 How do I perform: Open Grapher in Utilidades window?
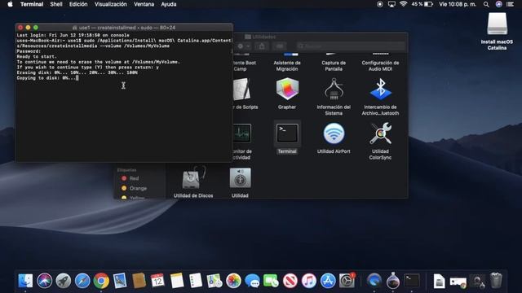[x=287, y=94]
